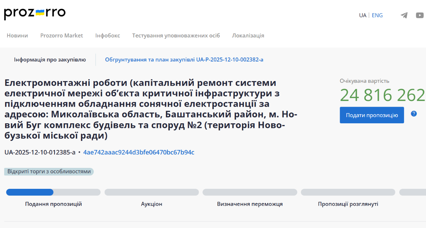Open the Локалізація menu item
The image size is (426, 228).
(248, 35)
